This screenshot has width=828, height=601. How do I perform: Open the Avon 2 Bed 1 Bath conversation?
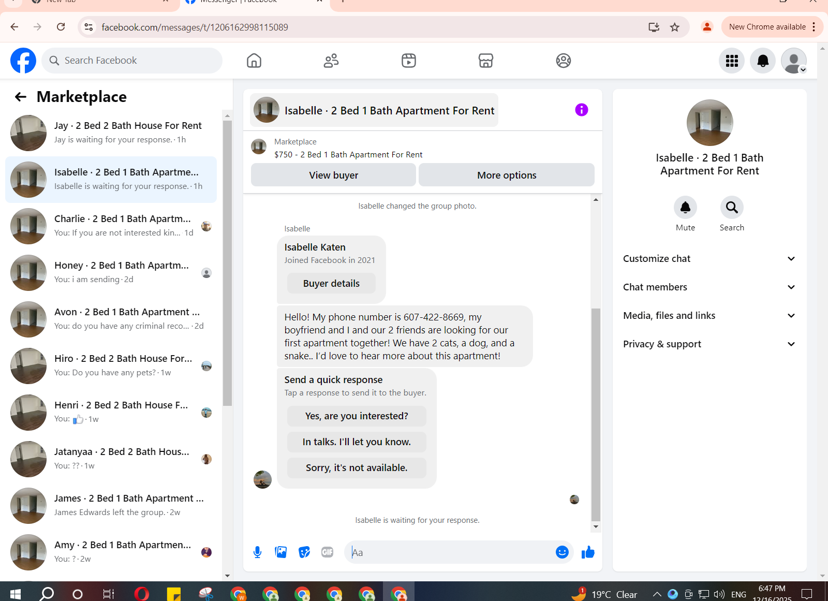(111, 319)
